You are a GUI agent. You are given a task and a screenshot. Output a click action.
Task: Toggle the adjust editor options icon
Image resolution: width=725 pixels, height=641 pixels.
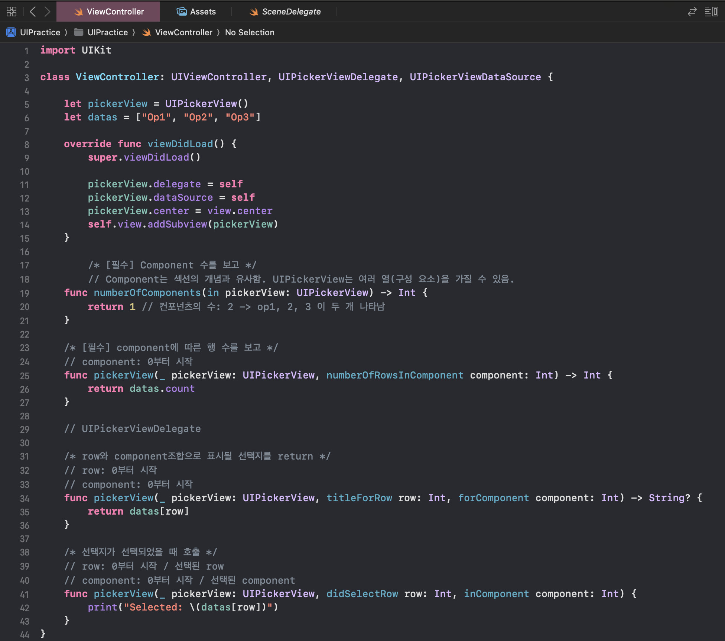click(x=711, y=12)
